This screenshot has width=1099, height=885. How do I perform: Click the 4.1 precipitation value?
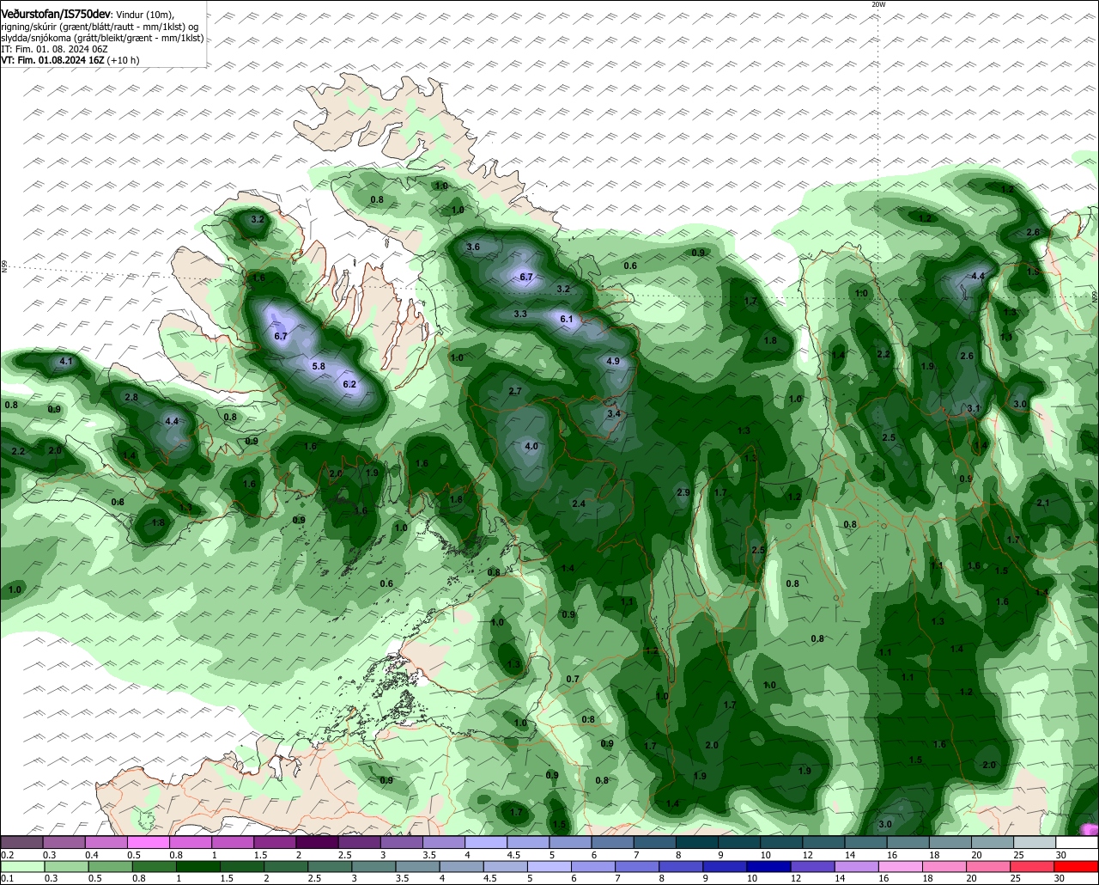pyautogui.click(x=66, y=362)
